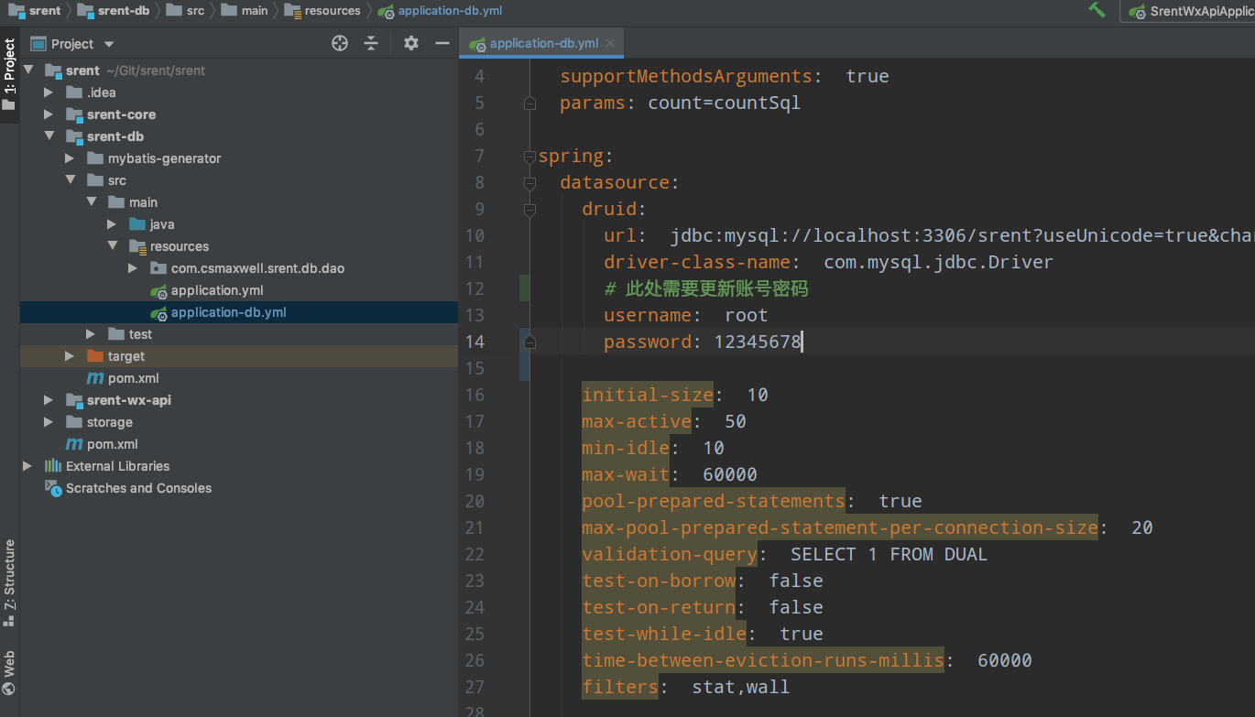The width and height of the screenshot is (1255, 717).
Task: Click the green build hammer icon
Action: (x=1097, y=10)
